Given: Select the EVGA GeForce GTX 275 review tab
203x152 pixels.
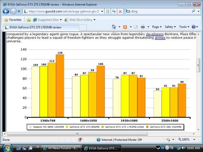Looking at the screenshot, I should 41,27.
